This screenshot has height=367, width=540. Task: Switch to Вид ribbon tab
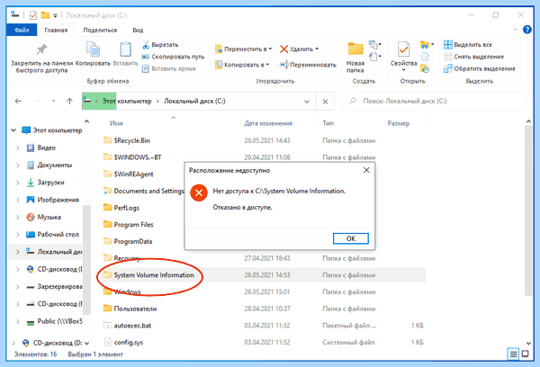(138, 30)
